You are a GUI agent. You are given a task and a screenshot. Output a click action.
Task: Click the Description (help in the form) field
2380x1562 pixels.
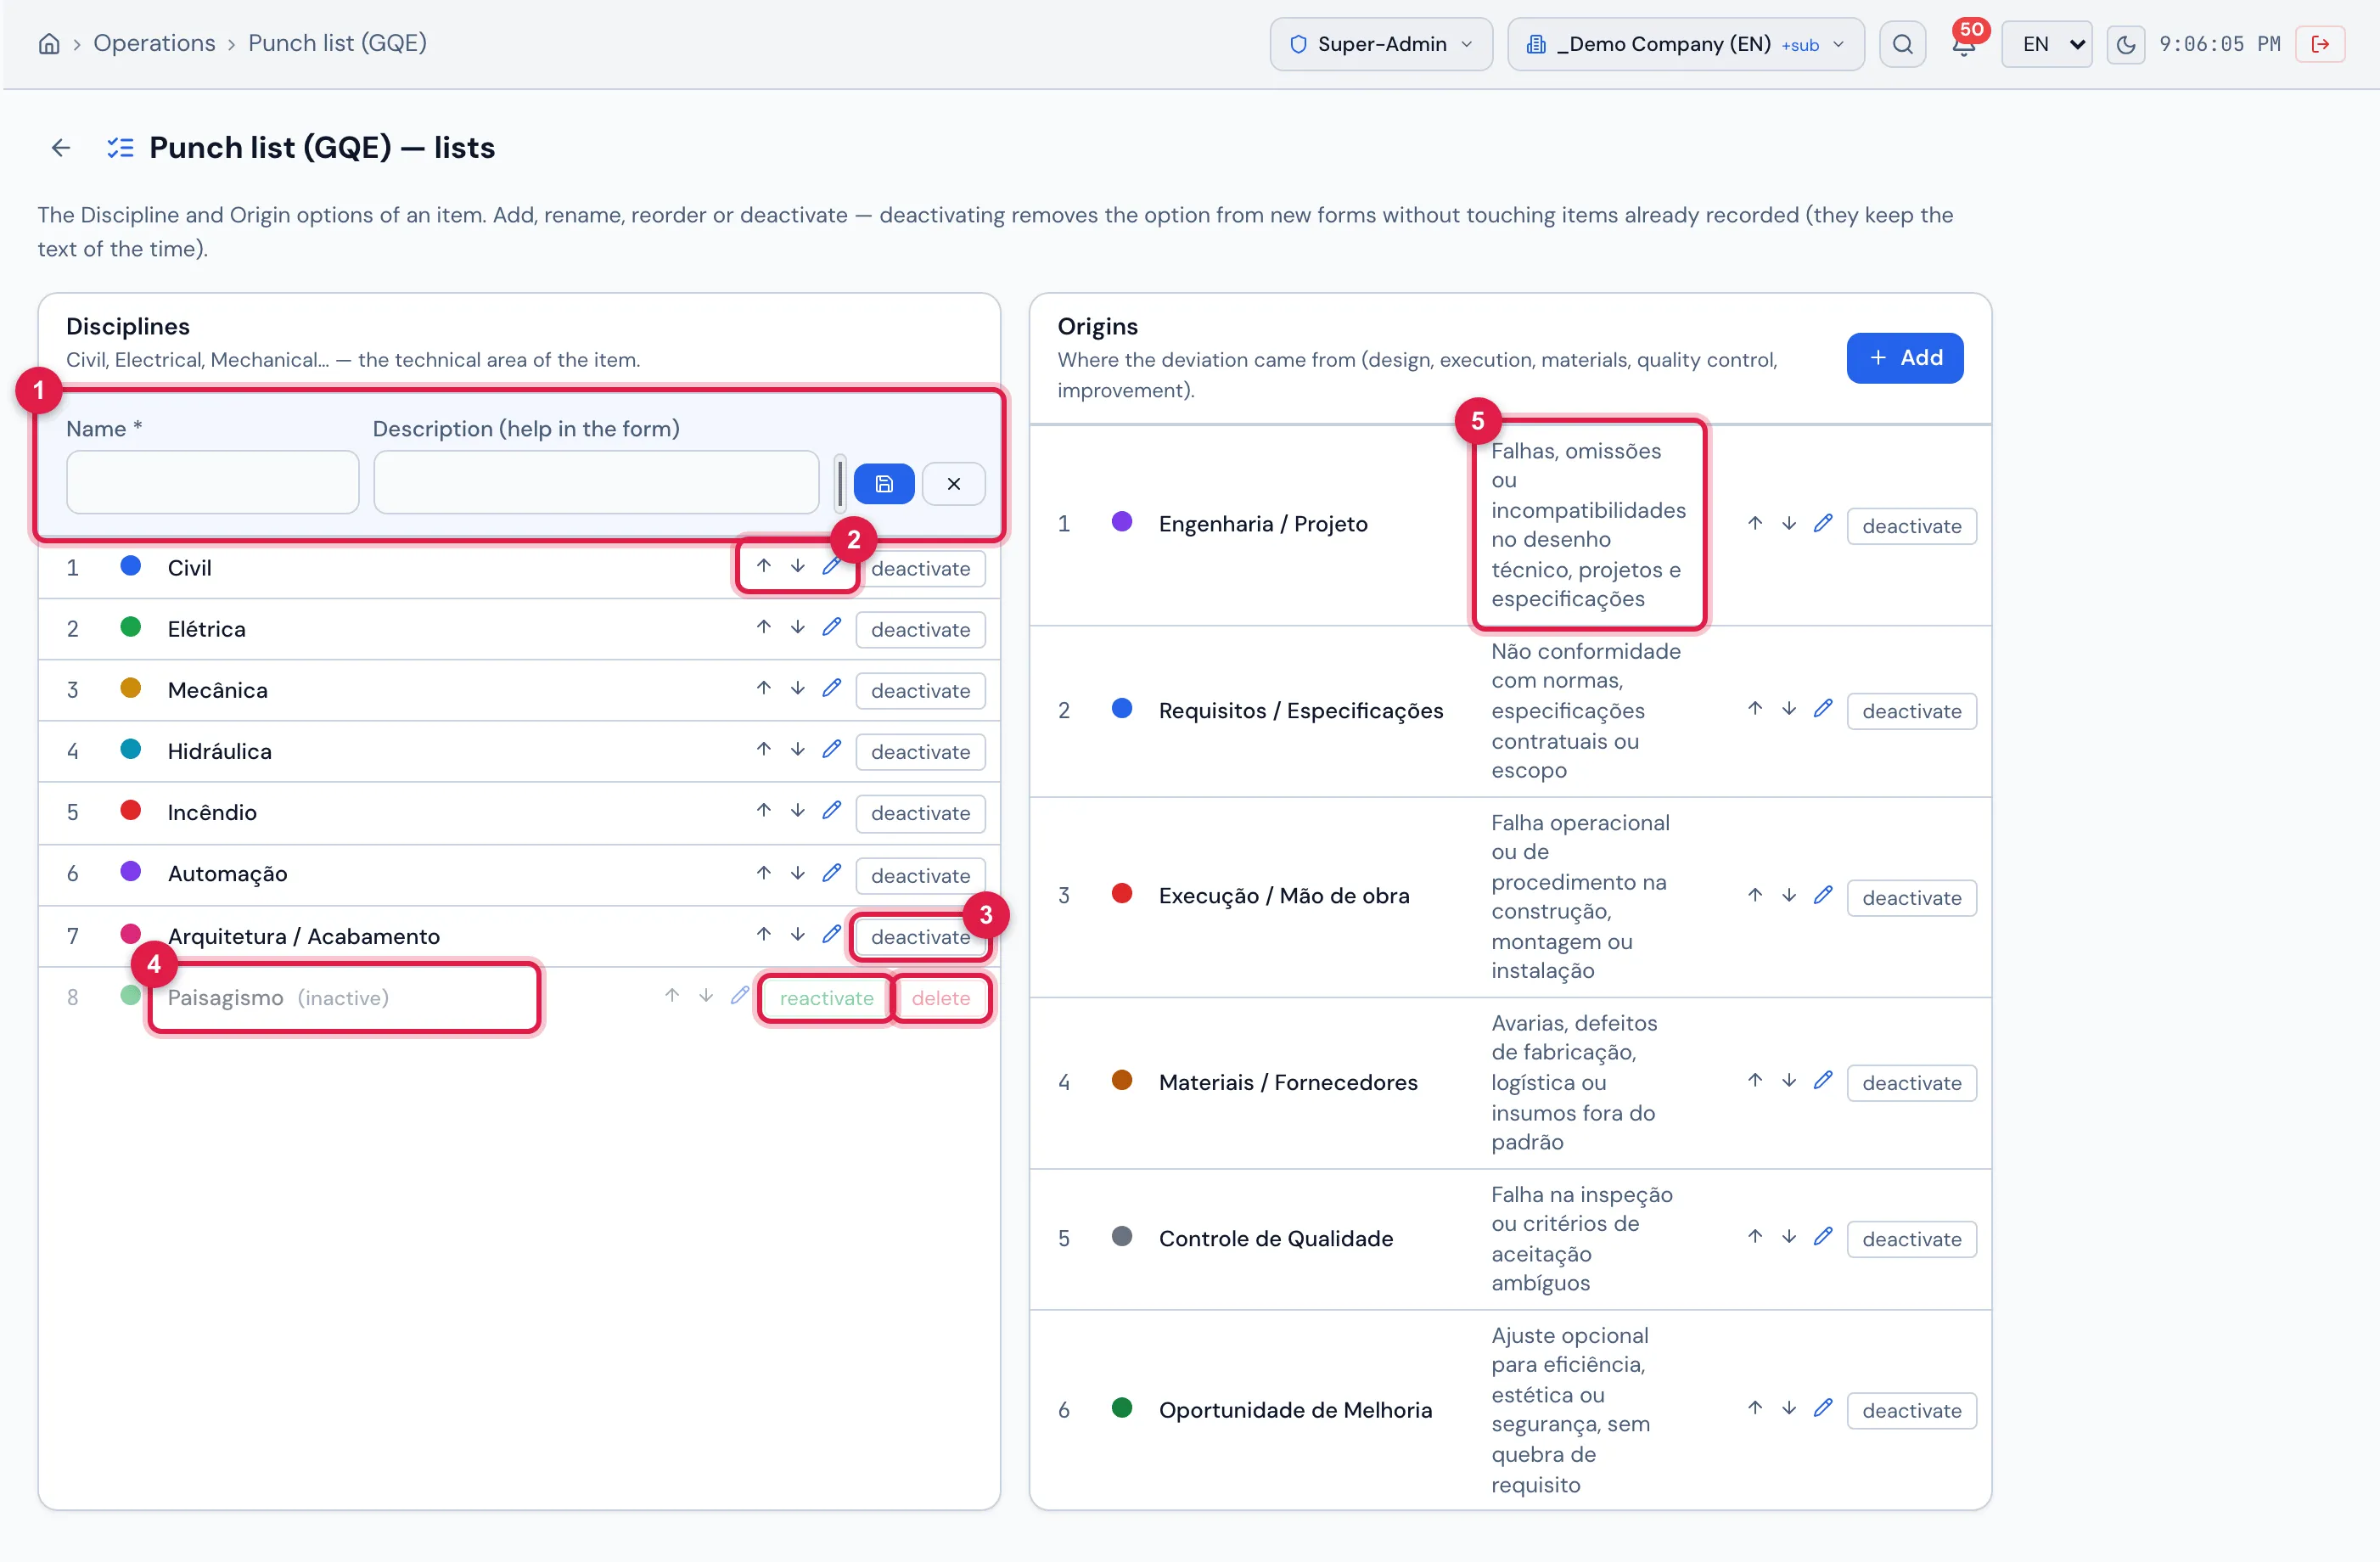pos(596,482)
